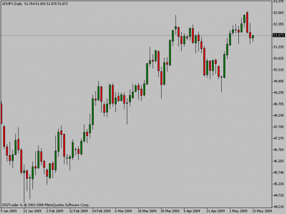Screen dimensions: 286x214
Task: Click the 50.315 price axis label
Action: pos(279,70)
